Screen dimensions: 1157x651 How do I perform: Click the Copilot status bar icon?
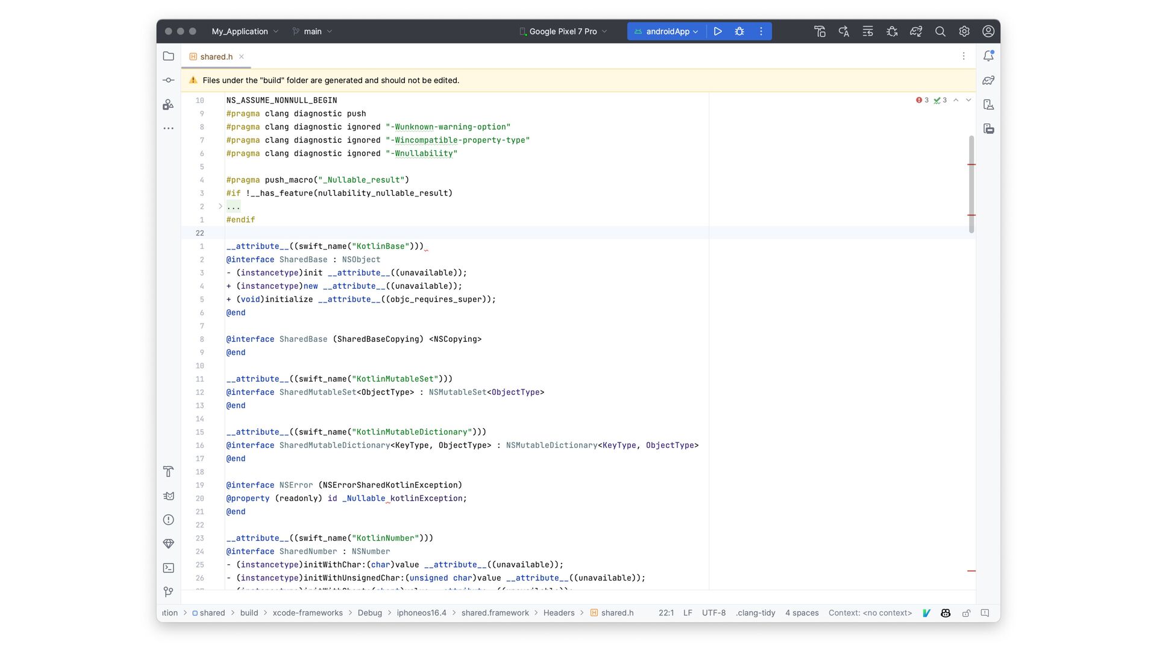(x=945, y=613)
